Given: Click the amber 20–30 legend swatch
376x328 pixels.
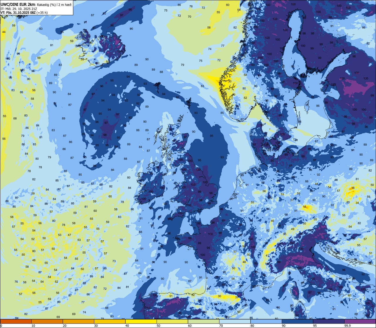Looking at the screenshot, I should click(x=78, y=322).
